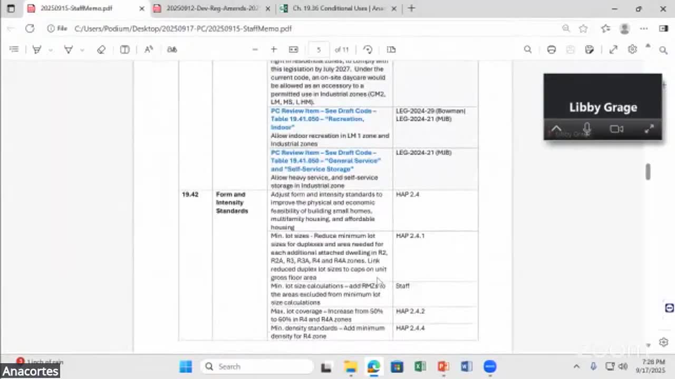Click the taskbar Search box
The image size is (675, 379).
257,366
